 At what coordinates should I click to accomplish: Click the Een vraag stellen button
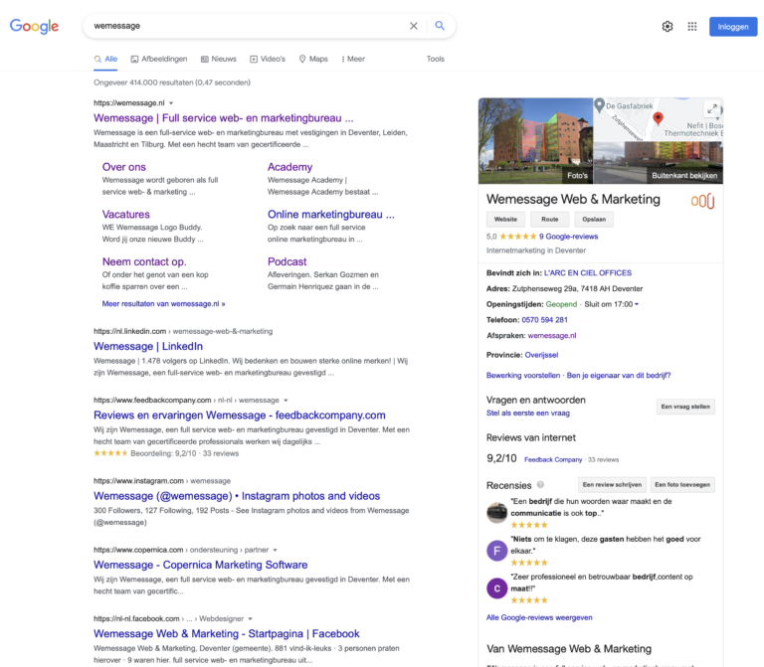point(685,407)
